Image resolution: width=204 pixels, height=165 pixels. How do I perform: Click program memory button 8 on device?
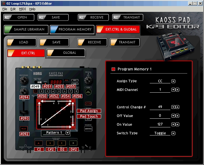tap(76, 91)
